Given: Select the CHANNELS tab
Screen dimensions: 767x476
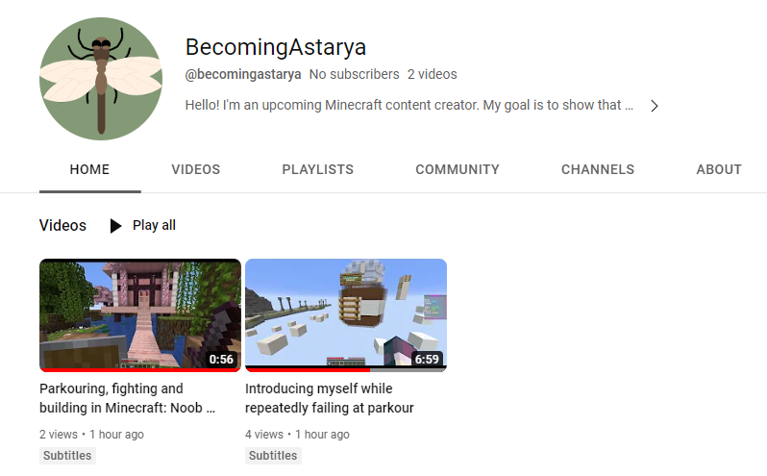Looking at the screenshot, I should [x=598, y=169].
